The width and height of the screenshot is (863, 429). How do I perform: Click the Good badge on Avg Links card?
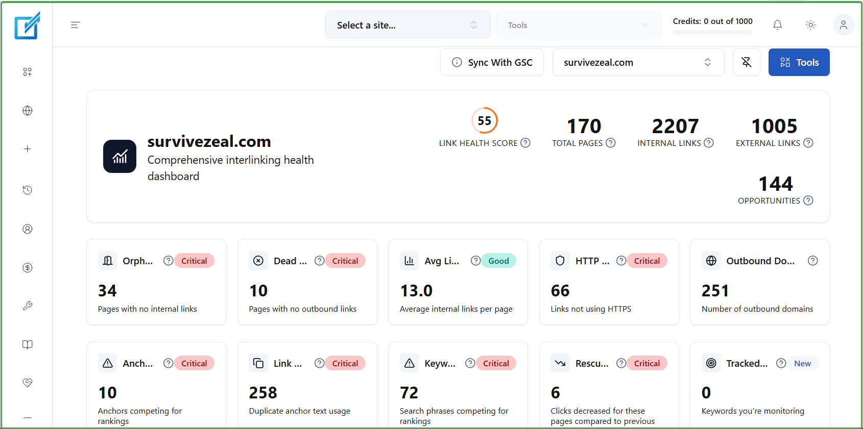pos(498,261)
